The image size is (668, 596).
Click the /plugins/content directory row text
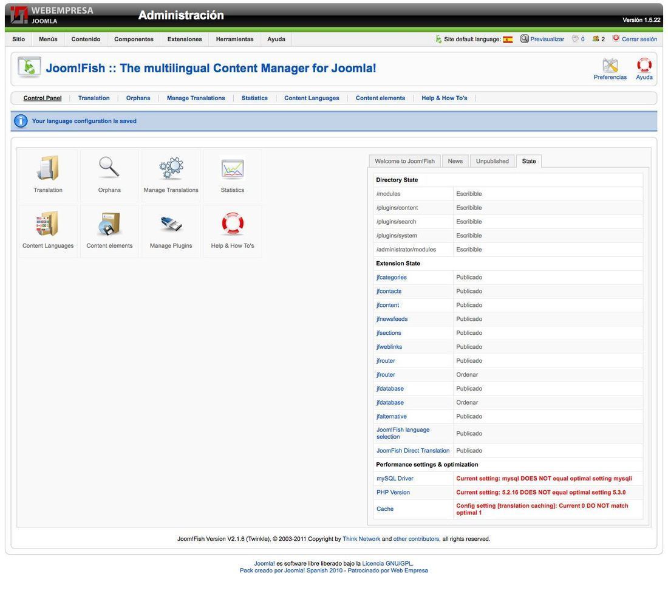(x=397, y=208)
